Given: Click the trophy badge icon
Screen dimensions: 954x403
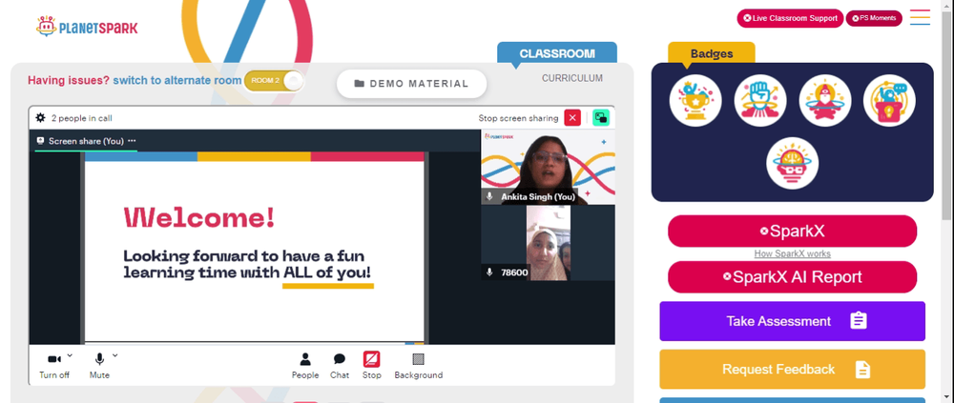Looking at the screenshot, I should pyautogui.click(x=695, y=101).
